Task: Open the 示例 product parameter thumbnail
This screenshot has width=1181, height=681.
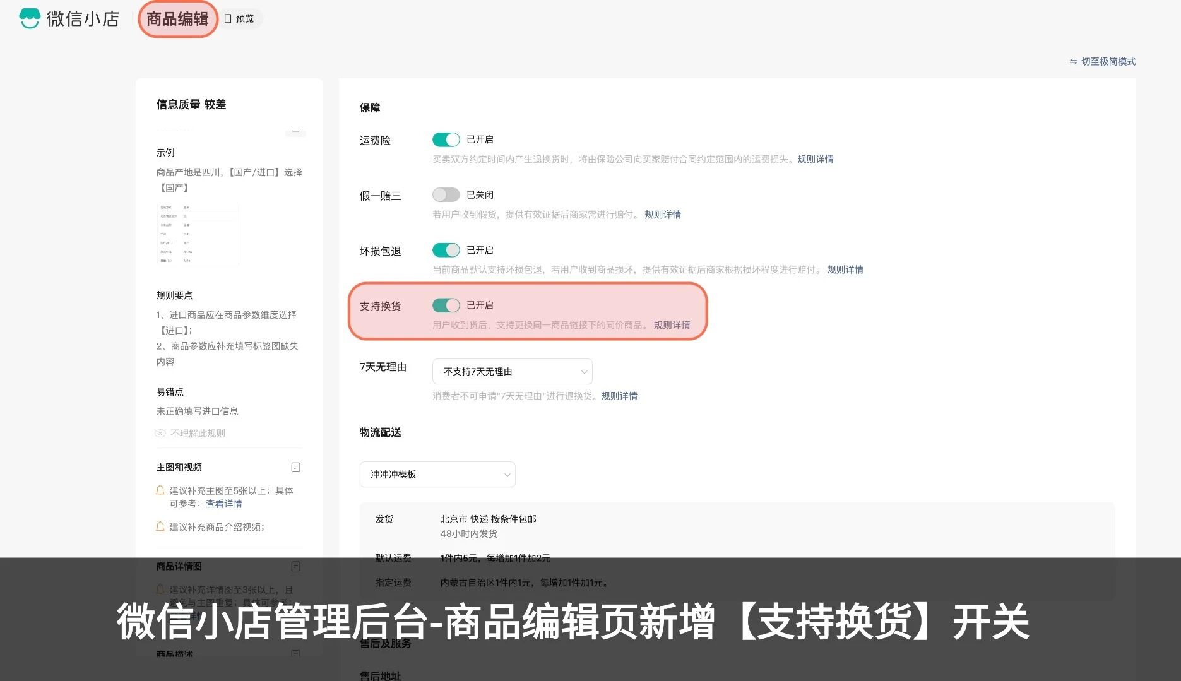Action: coord(198,234)
